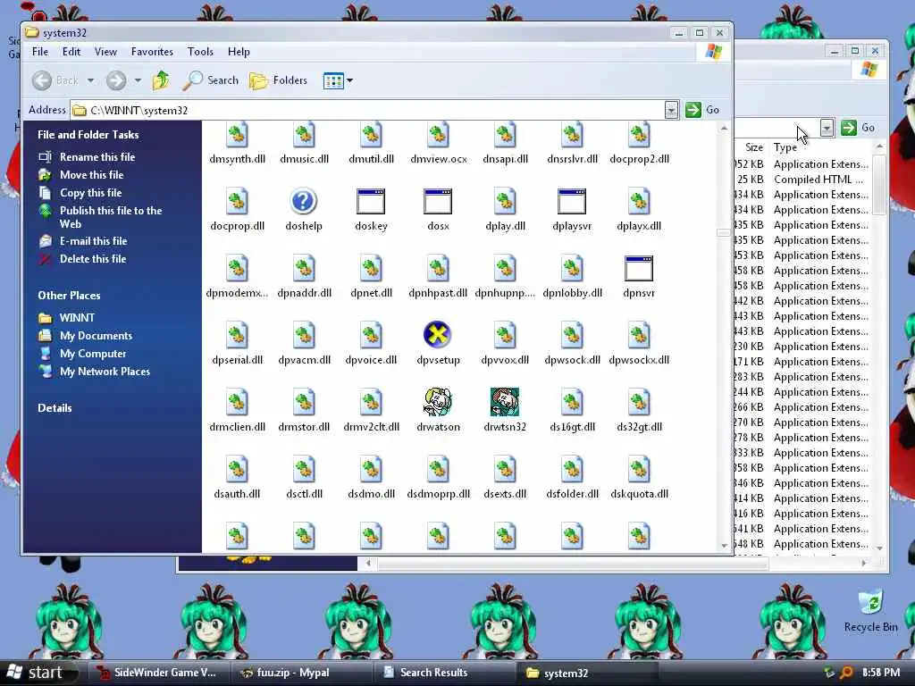Open the Edit menu
The image size is (915, 686).
[x=71, y=52]
